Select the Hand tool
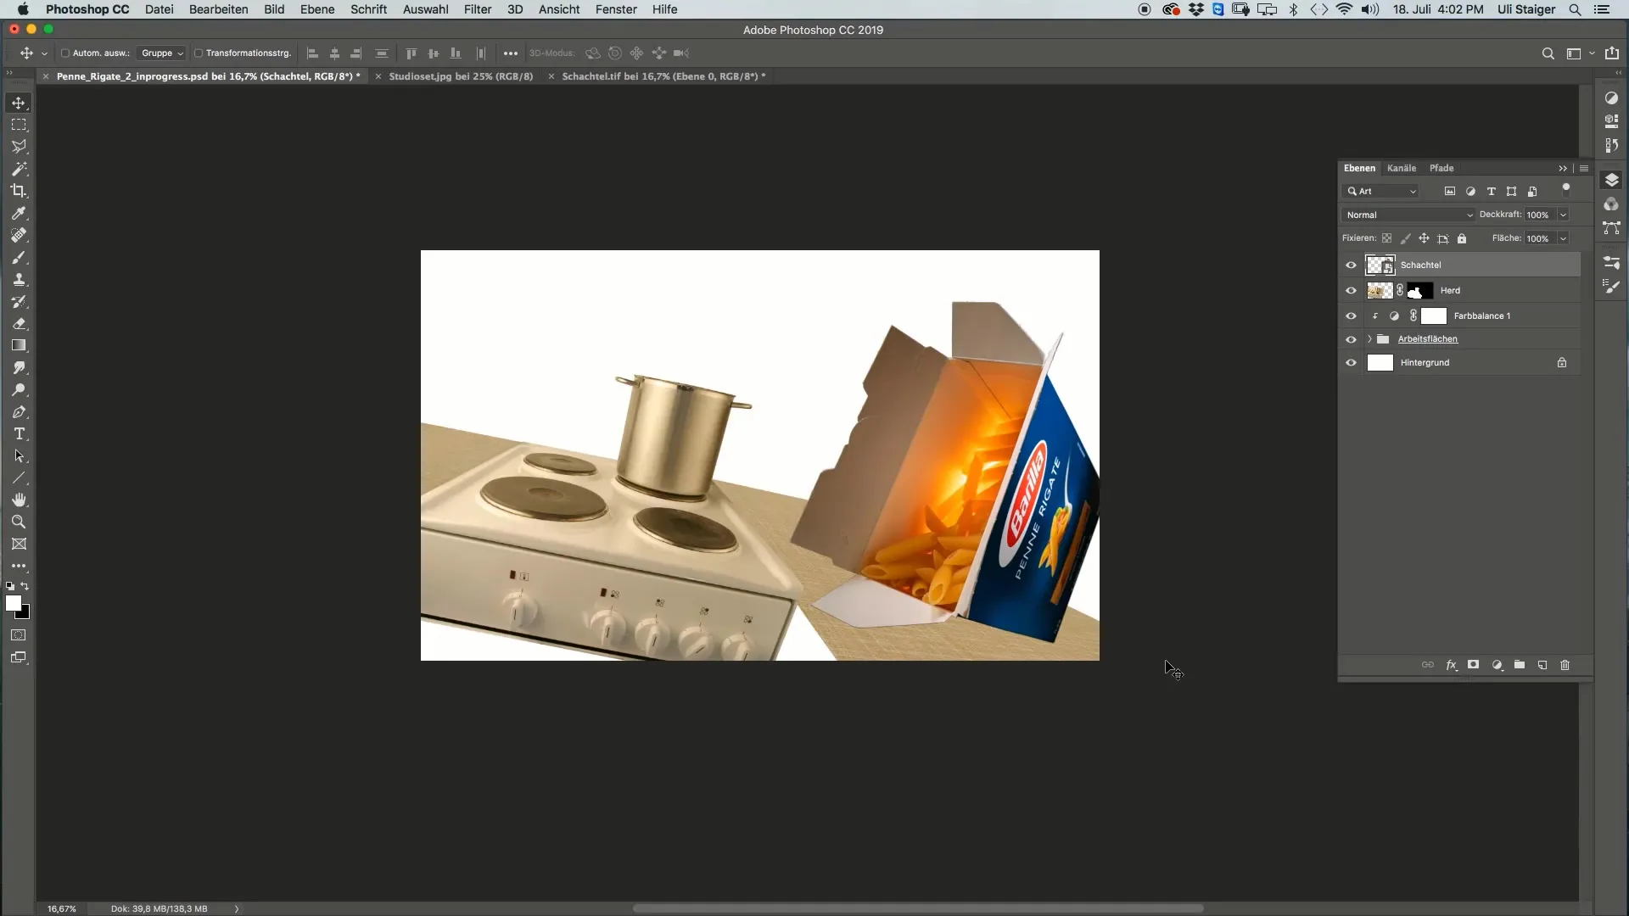The width and height of the screenshot is (1629, 916). pos(19,500)
